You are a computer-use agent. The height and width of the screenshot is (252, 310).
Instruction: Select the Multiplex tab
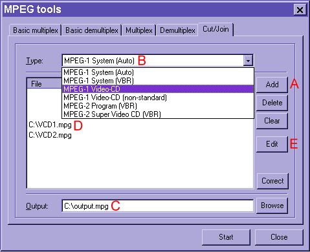tap(139, 30)
